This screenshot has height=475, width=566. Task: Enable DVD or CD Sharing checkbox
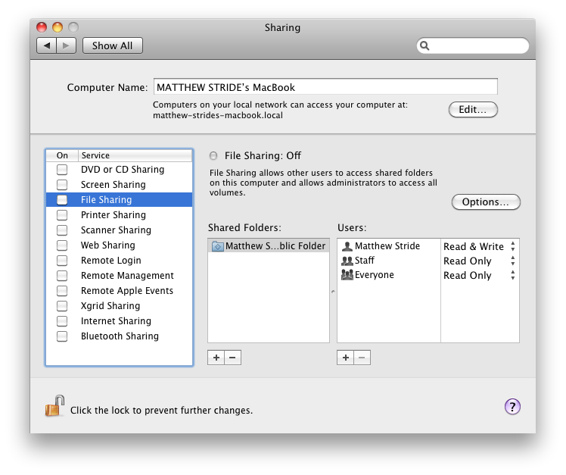click(62, 170)
